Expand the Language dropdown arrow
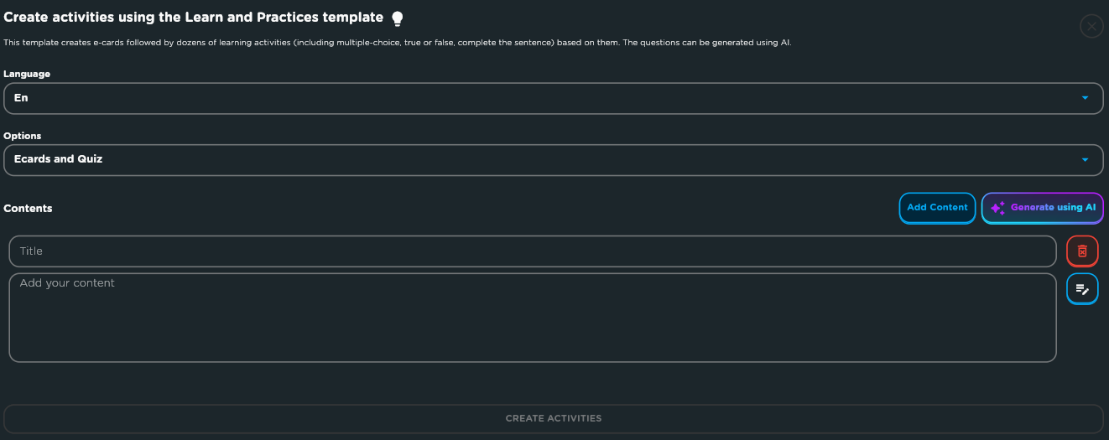This screenshot has height=440, width=1109. (1085, 98)
